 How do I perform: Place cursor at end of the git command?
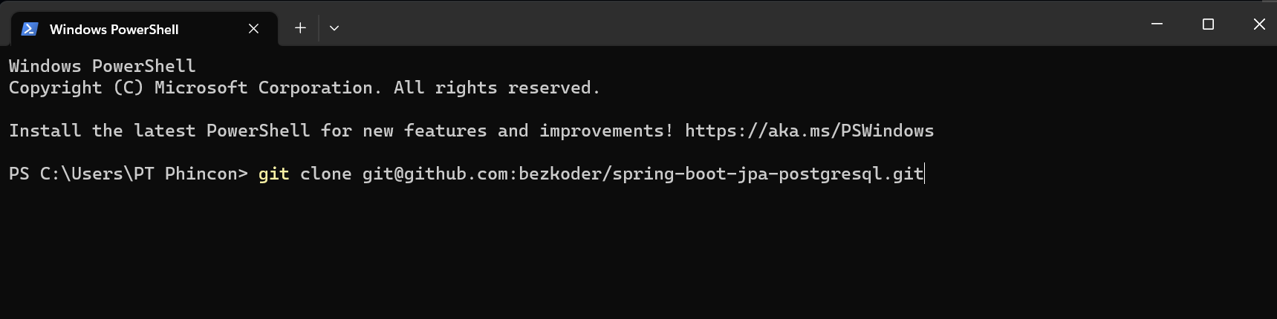924,174
